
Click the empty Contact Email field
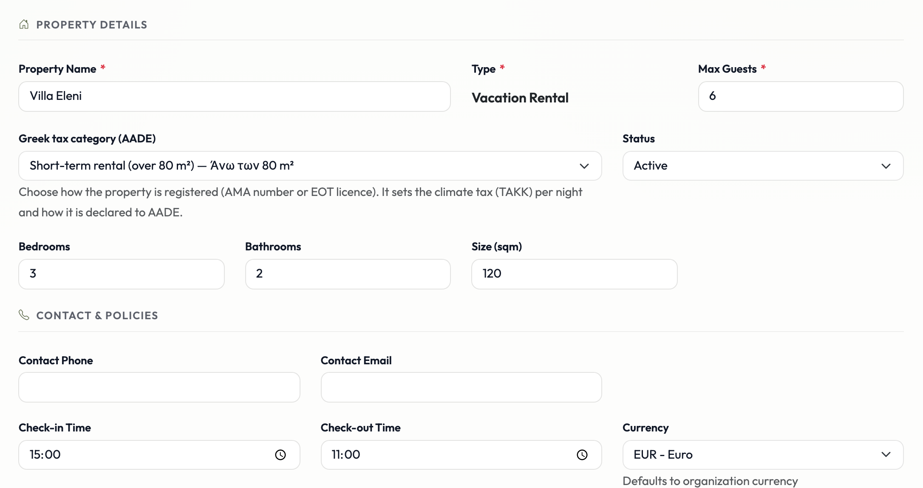coord(461,387)
